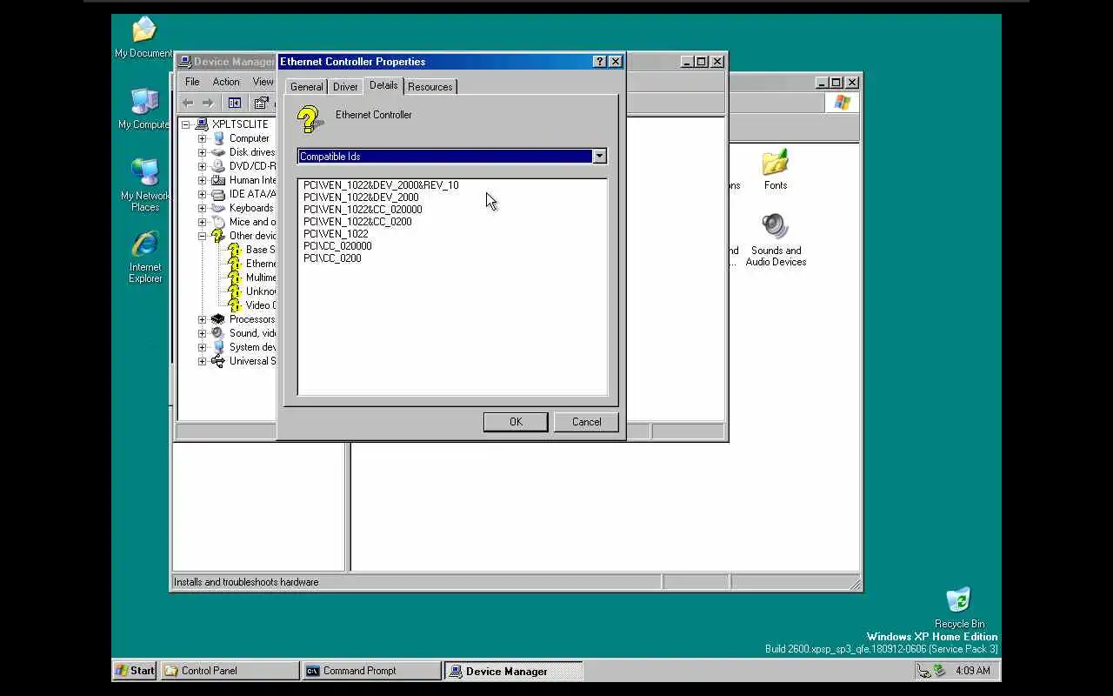The image size is (1113, 696).
Task: Select the Sound, video category icon
Action: click(x=218, y=333)
